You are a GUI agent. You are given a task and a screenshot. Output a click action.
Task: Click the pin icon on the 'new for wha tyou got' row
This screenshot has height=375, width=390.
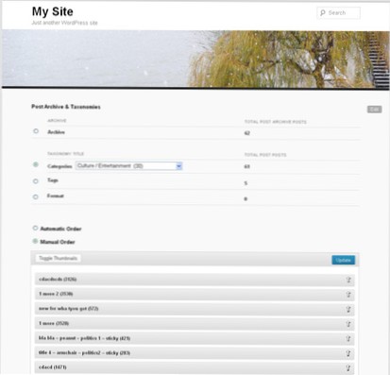[x=348, y=309]
